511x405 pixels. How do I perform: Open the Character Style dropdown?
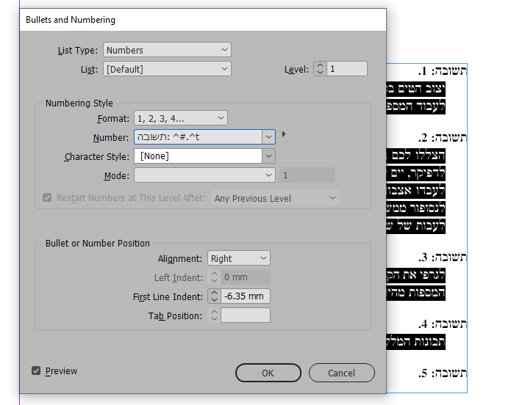pos(268,156)
